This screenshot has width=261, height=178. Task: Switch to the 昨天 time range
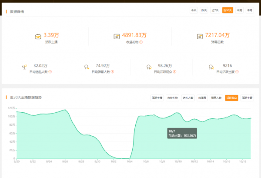[x=204, y=10]
